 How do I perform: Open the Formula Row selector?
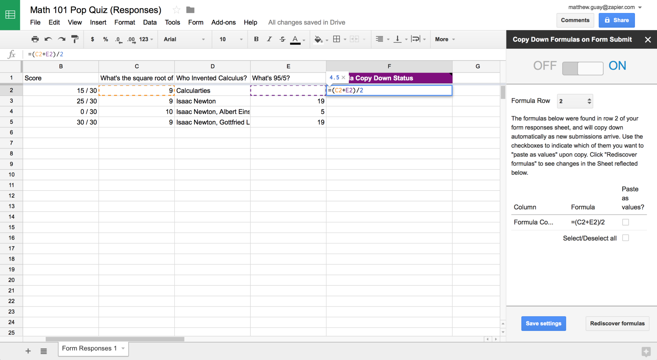(575, 101)
